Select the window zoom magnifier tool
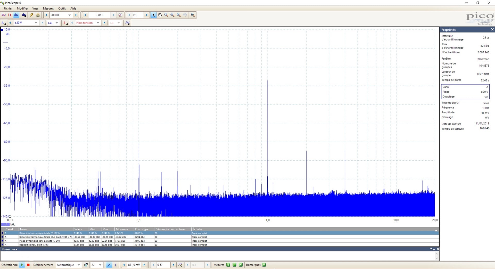The width and height of the screenshot is (495, 269). [166, 15]
